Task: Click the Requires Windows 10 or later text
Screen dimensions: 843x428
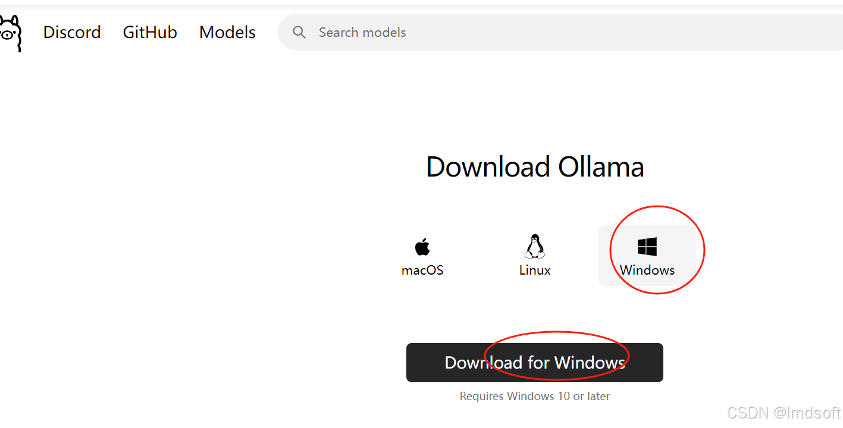Action: (535, 396)
